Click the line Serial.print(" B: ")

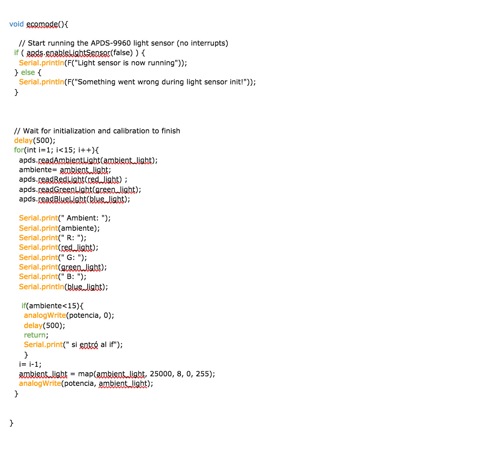tap(53, 277)
